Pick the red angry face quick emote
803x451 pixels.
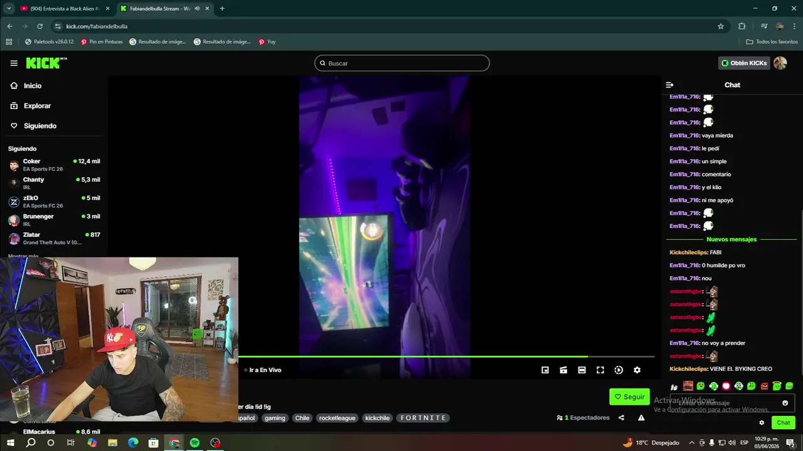coord(764,386)
